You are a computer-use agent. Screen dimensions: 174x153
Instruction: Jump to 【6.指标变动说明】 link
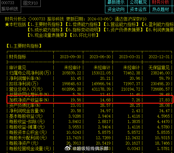pyautogui.click(x=83, y=30)
